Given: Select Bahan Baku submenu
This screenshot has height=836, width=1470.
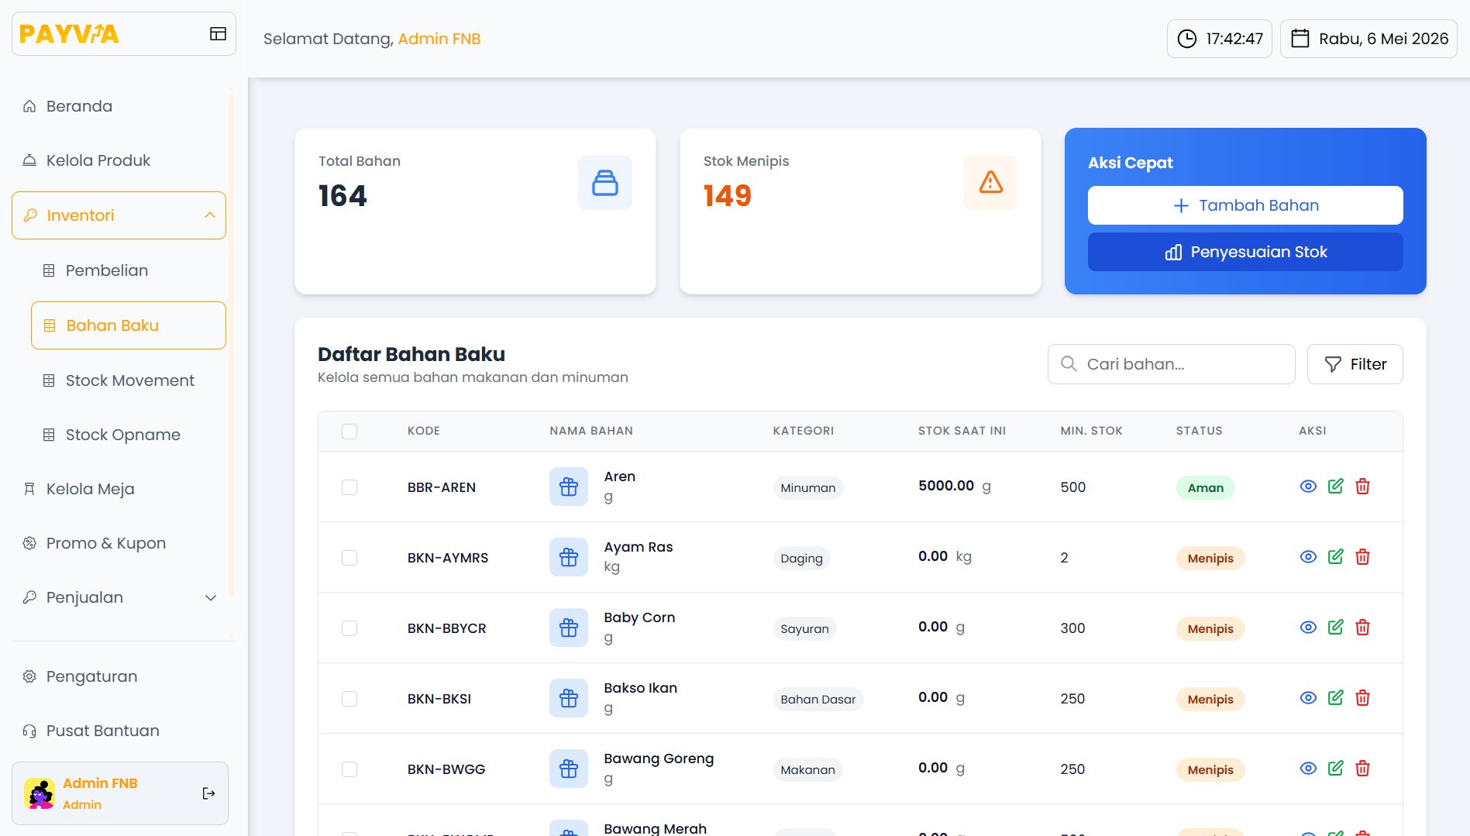Looking at the screenshot, I should [x=129, y=325].
